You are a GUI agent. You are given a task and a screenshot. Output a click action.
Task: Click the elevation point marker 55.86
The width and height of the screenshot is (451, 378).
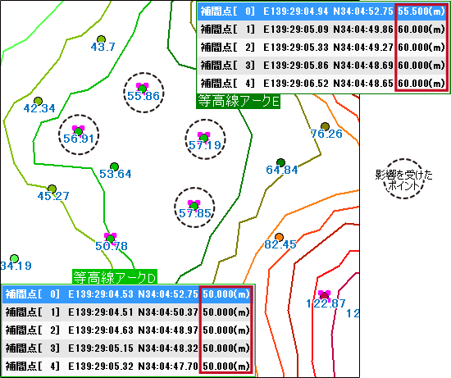click(x=142, y=89)
